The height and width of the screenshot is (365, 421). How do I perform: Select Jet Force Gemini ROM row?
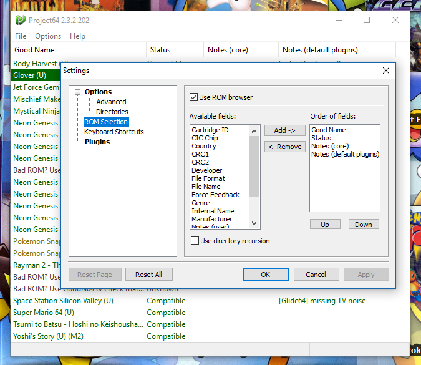point(37,87)
